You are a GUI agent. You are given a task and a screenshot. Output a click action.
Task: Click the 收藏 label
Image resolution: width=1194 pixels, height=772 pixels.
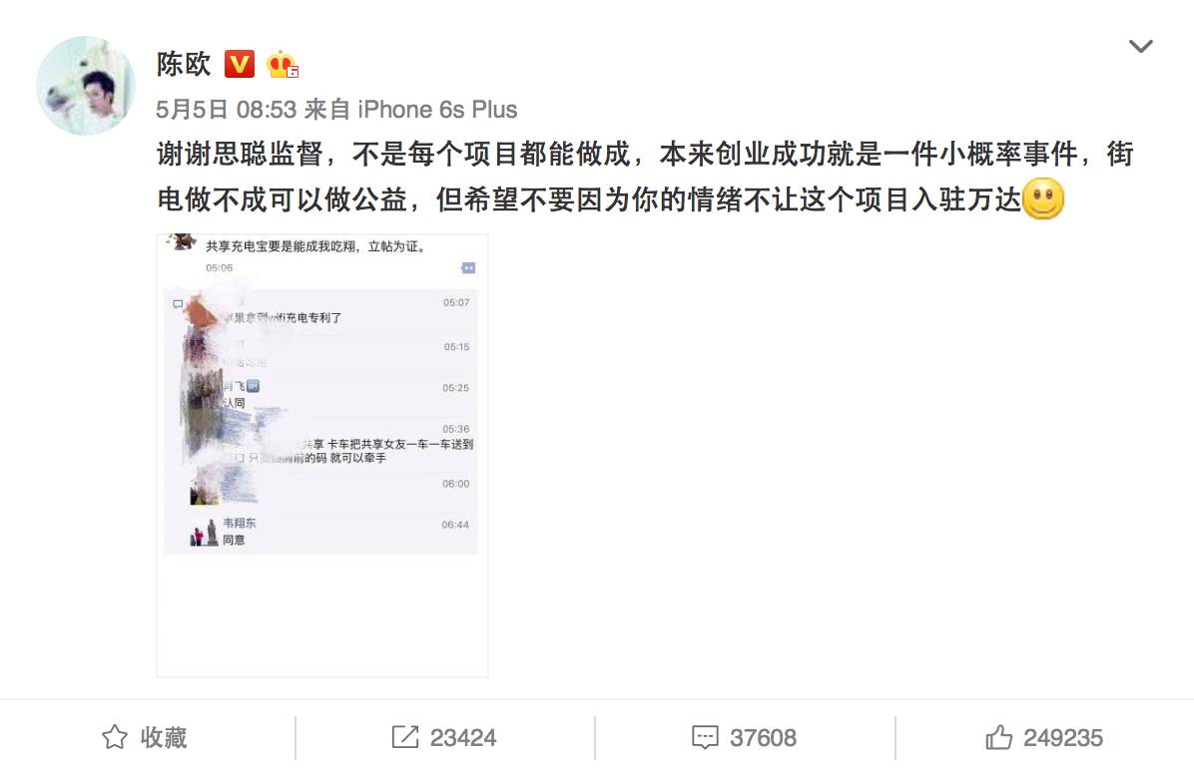[x=164, y=737]
